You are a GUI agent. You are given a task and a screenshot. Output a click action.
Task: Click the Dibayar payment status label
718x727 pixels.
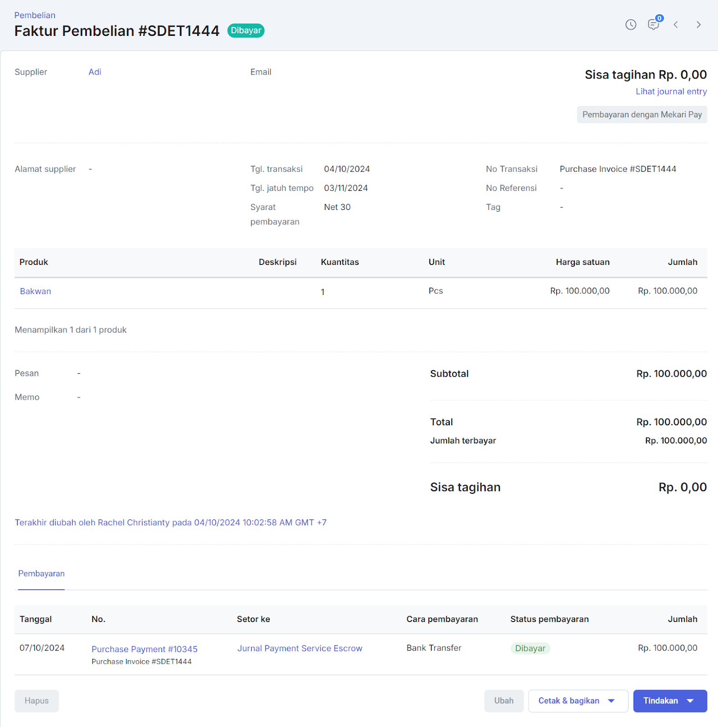530,648
